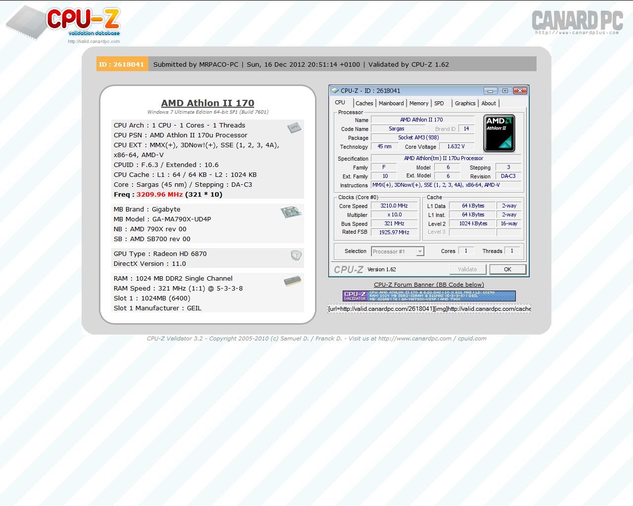
Task: Click the GPU icon beside GPU Type
Action: click(296, 255)
